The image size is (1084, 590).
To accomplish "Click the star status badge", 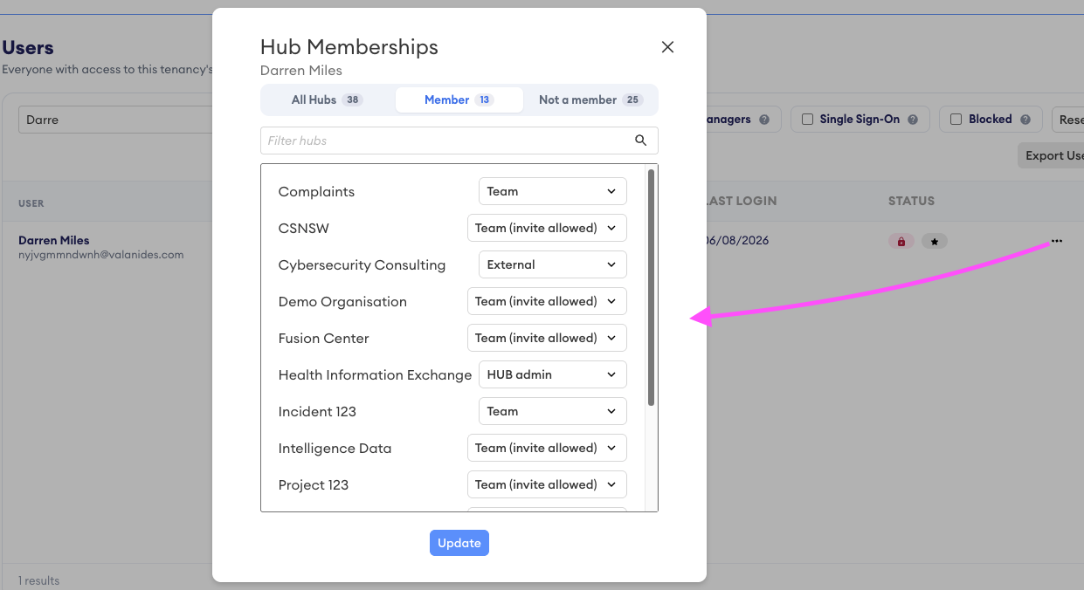I will tap(934, 242).
